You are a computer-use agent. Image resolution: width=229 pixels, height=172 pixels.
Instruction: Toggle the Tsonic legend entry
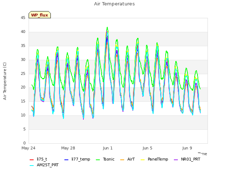coord(105,159)
